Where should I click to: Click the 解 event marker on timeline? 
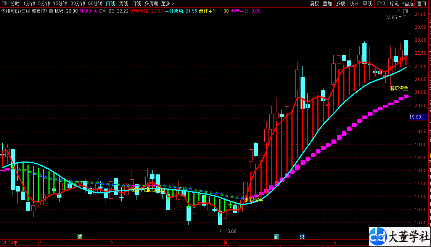276,237
